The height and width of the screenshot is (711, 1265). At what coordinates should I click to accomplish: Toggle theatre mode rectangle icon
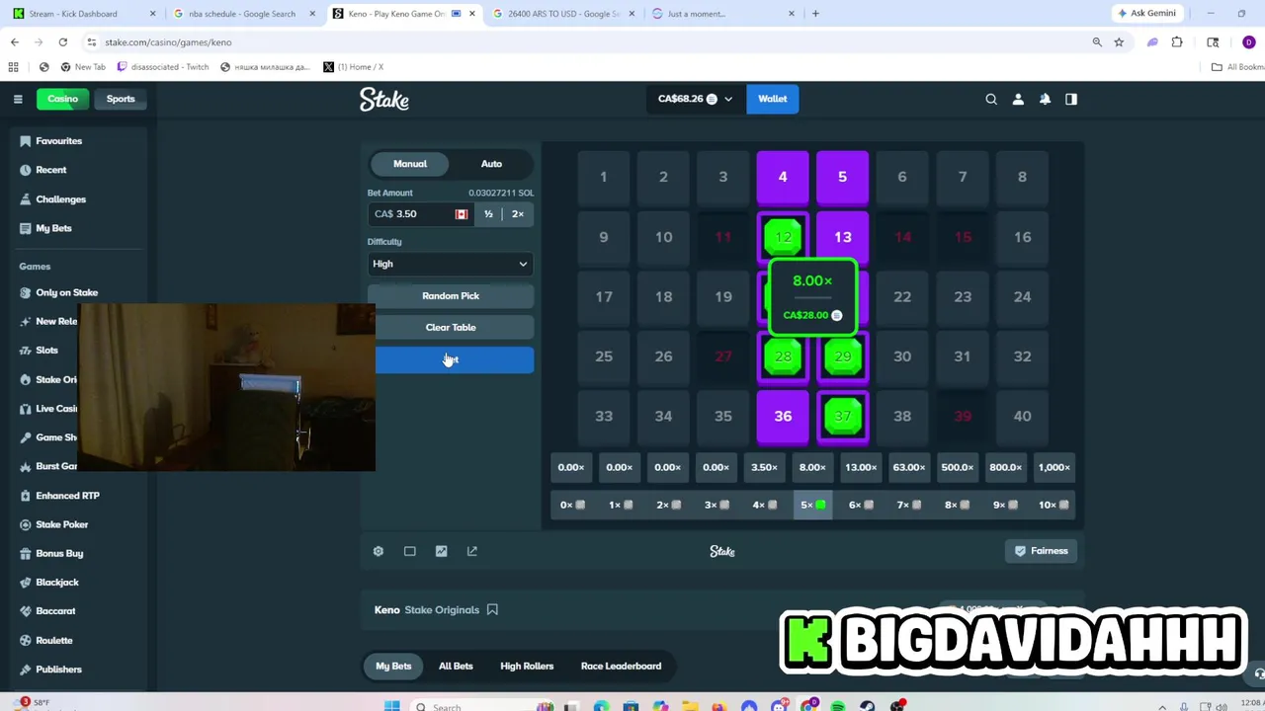pyautogui.click(x=410, y=551)
